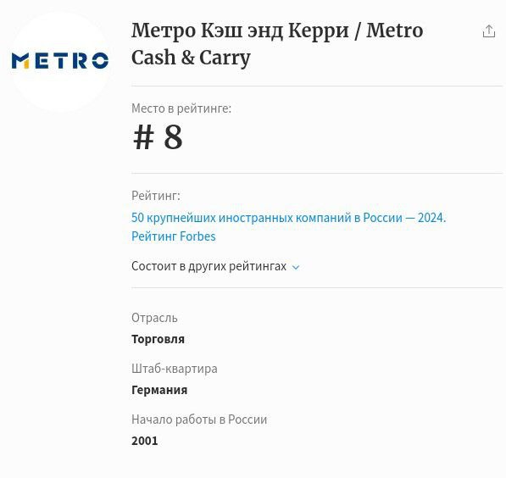
Task: Click the hash symbol before the rank
Action: 143,137
